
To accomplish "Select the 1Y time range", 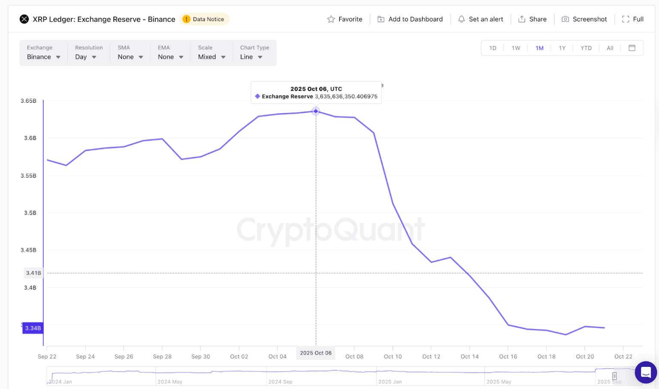I will point(562,48).
